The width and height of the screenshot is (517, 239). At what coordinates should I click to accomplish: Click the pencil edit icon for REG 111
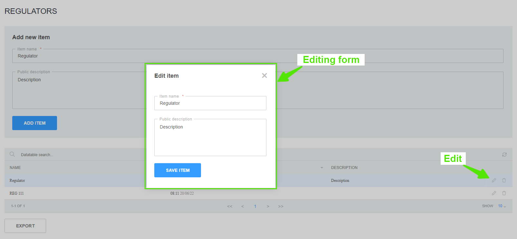tap(494, 193)
